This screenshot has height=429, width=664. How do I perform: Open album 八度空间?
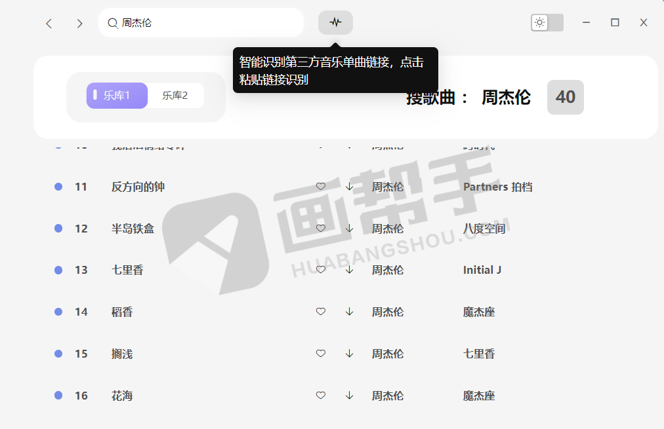[x=484, y=229]
